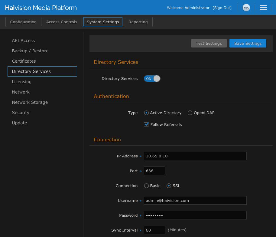276x237 pixels.
Task: Click the Save Settings button
Action: pos(248,43)
